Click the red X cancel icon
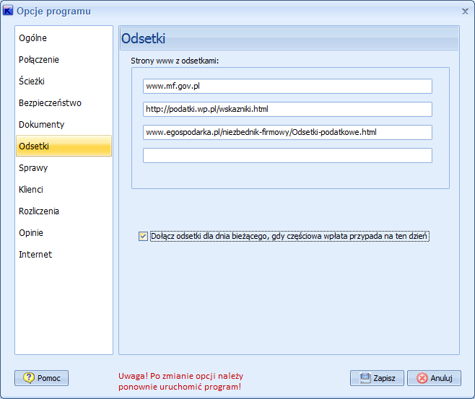Screen dimensions: 475x399 tap(422, 378)
